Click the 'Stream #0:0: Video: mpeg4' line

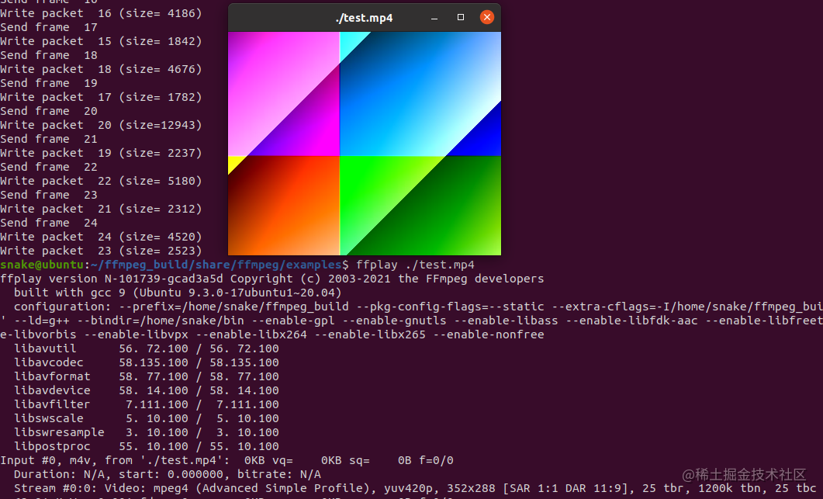click(x=155, y=487)
